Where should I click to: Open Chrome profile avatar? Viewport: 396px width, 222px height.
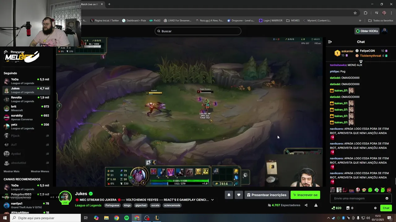click(x=384, y=13)
